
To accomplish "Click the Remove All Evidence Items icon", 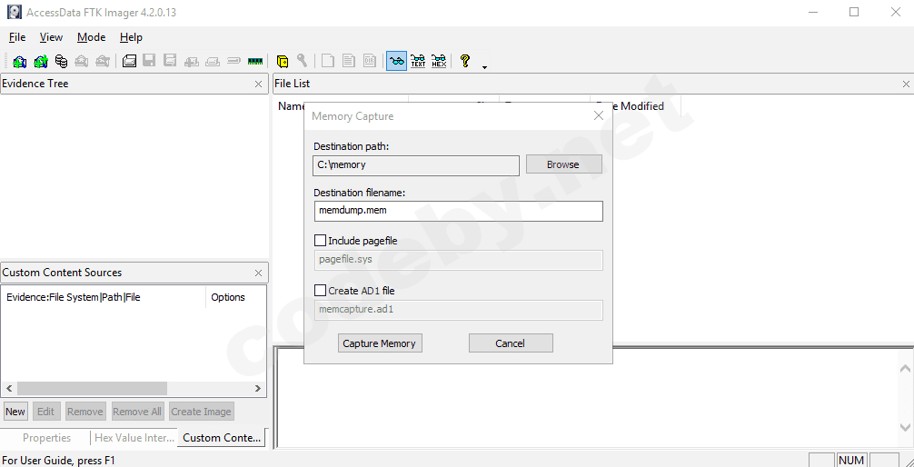I will point(103,61).
